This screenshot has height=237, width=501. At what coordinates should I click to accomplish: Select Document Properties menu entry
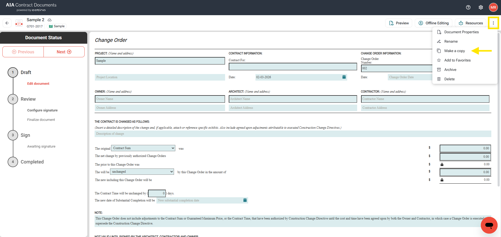click(461, 32)
